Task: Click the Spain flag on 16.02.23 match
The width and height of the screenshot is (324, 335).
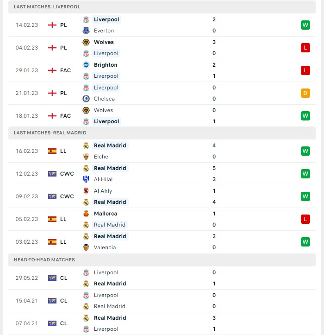Action: click(x=52, y=151)
